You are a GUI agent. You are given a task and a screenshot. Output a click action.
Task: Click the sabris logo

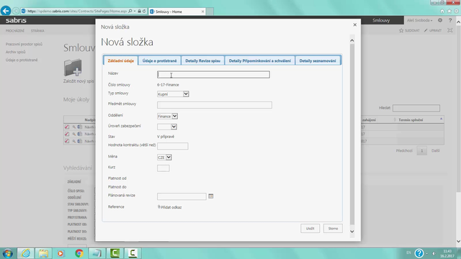tap(16, 20)
